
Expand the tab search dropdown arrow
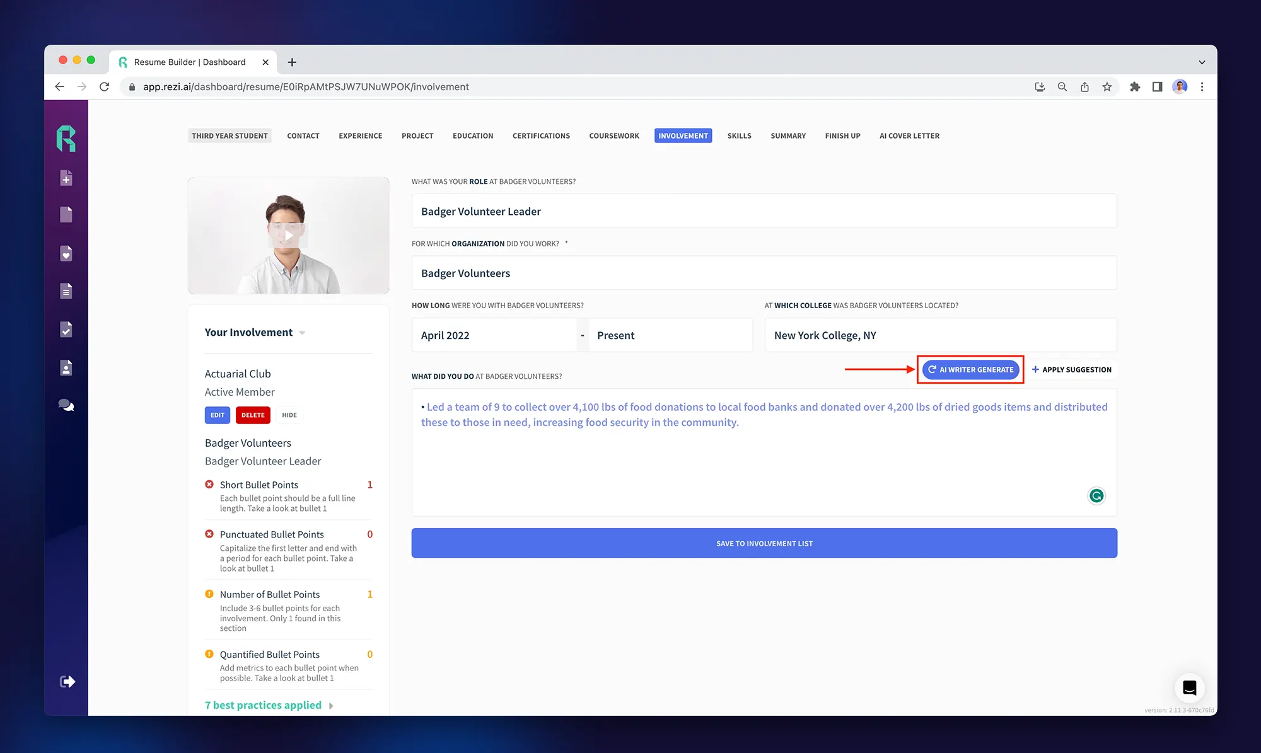tap(1202, 62)
